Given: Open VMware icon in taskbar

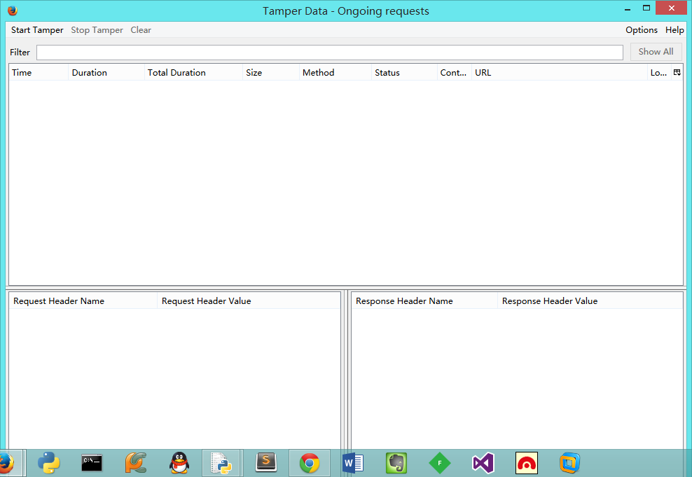Looking at the screenshot, I should coord(569,463).
